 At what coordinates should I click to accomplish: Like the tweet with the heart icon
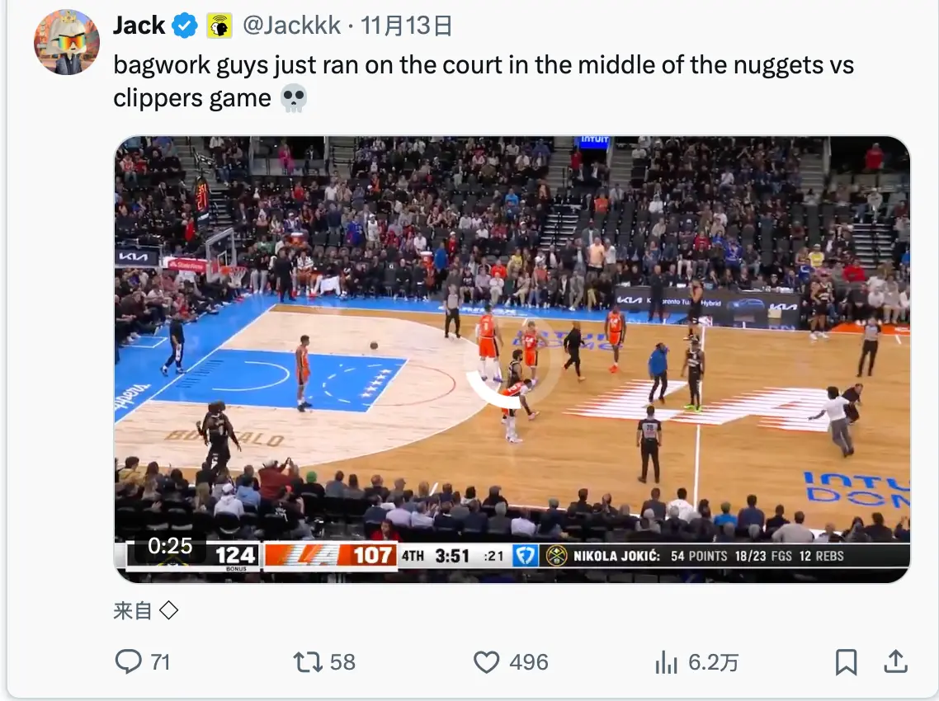(486, 663)
